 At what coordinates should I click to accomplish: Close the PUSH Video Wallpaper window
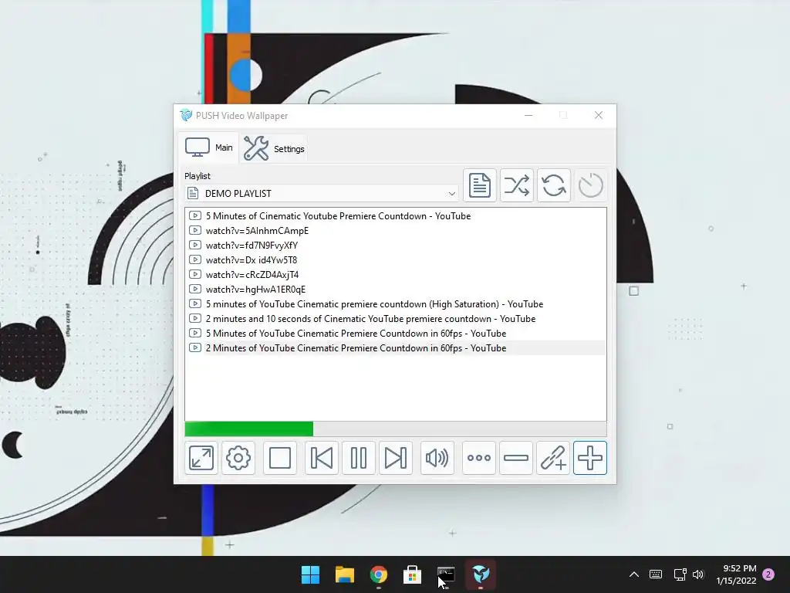[599, 116]
